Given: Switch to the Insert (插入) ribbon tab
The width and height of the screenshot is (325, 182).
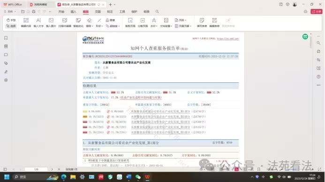Looking at the screenshot, I should [73, 12].
